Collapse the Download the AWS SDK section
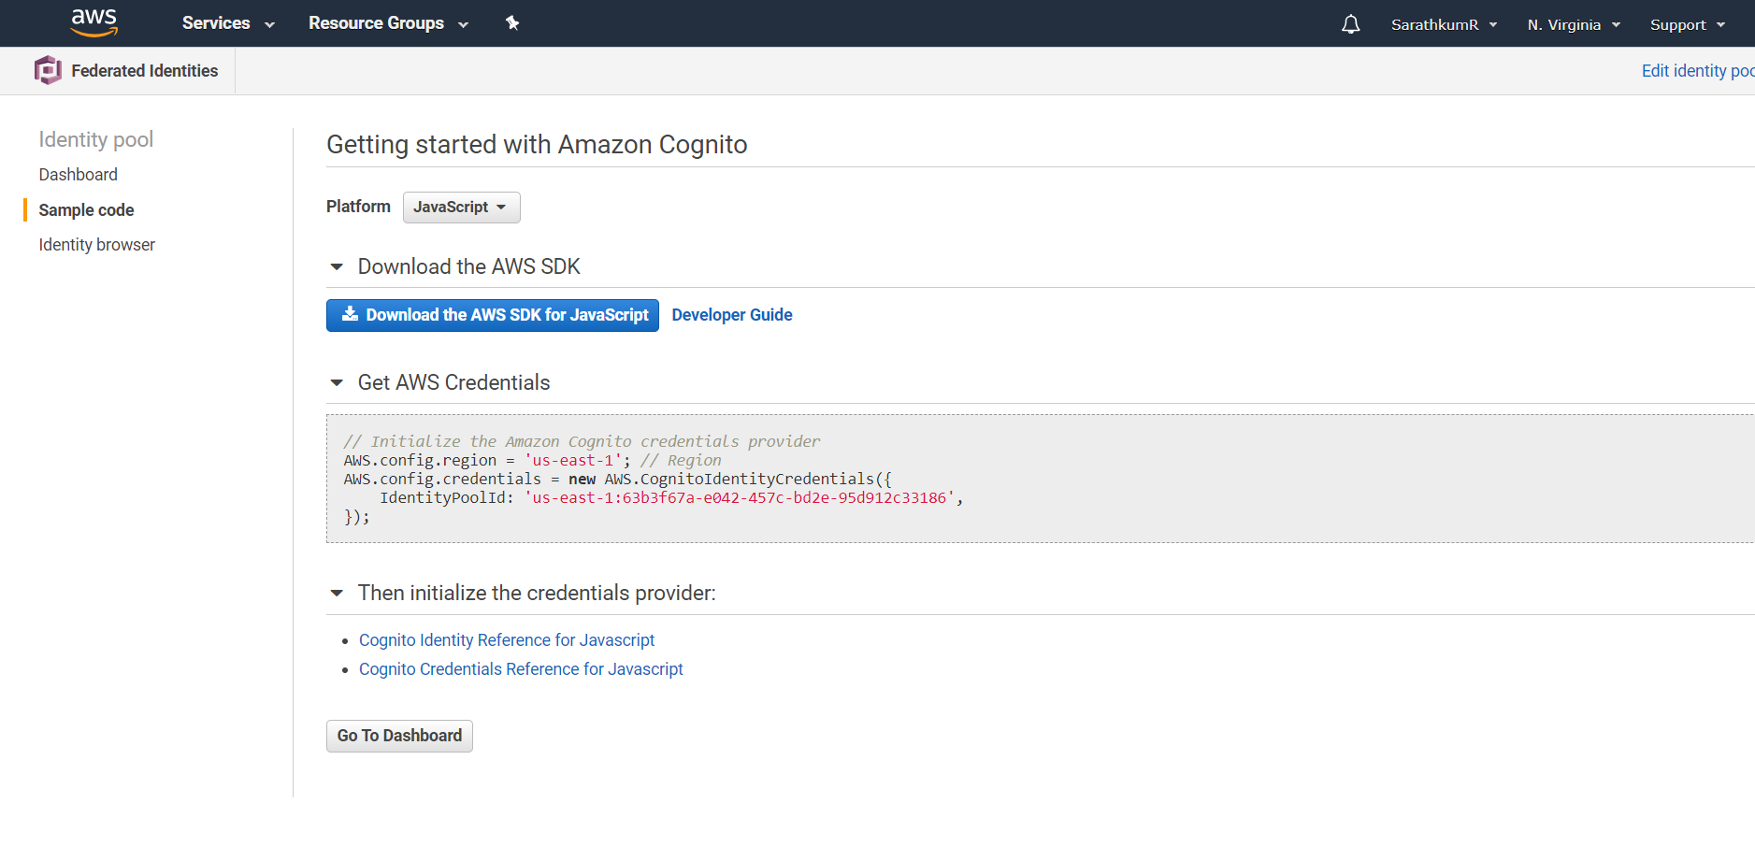Image resolution: width=1755 pixels, height=846 pixels. point(337,267)
